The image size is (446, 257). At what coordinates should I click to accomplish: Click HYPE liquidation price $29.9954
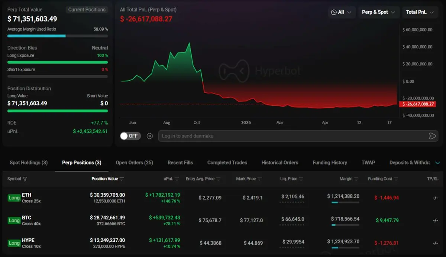[x=293, y=242]
